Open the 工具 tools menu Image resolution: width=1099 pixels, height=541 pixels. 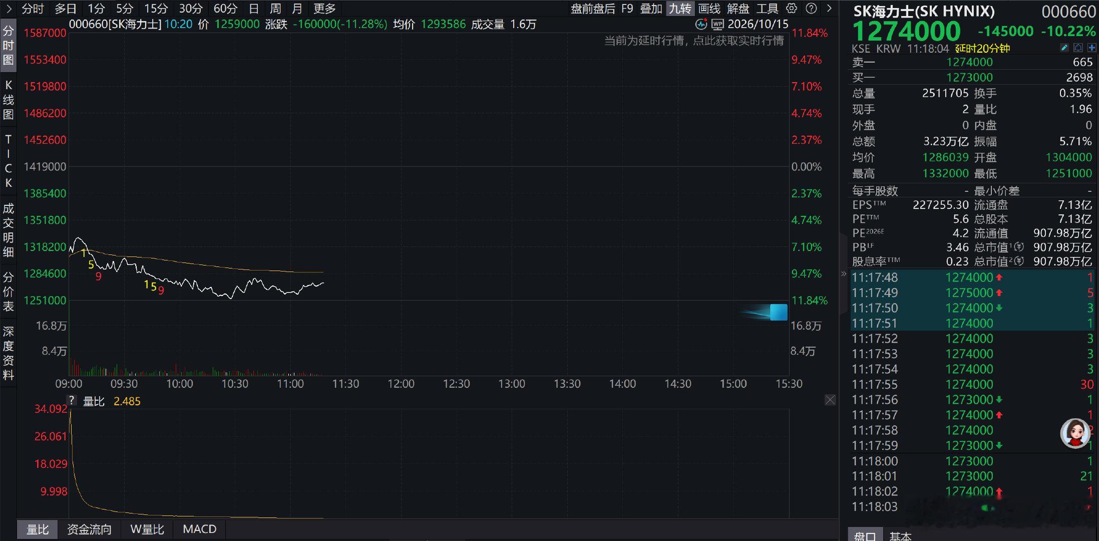tap(767, 9)
